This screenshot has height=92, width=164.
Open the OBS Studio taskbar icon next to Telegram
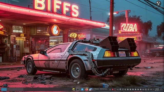pyautogui.click(x=78, y=89)
